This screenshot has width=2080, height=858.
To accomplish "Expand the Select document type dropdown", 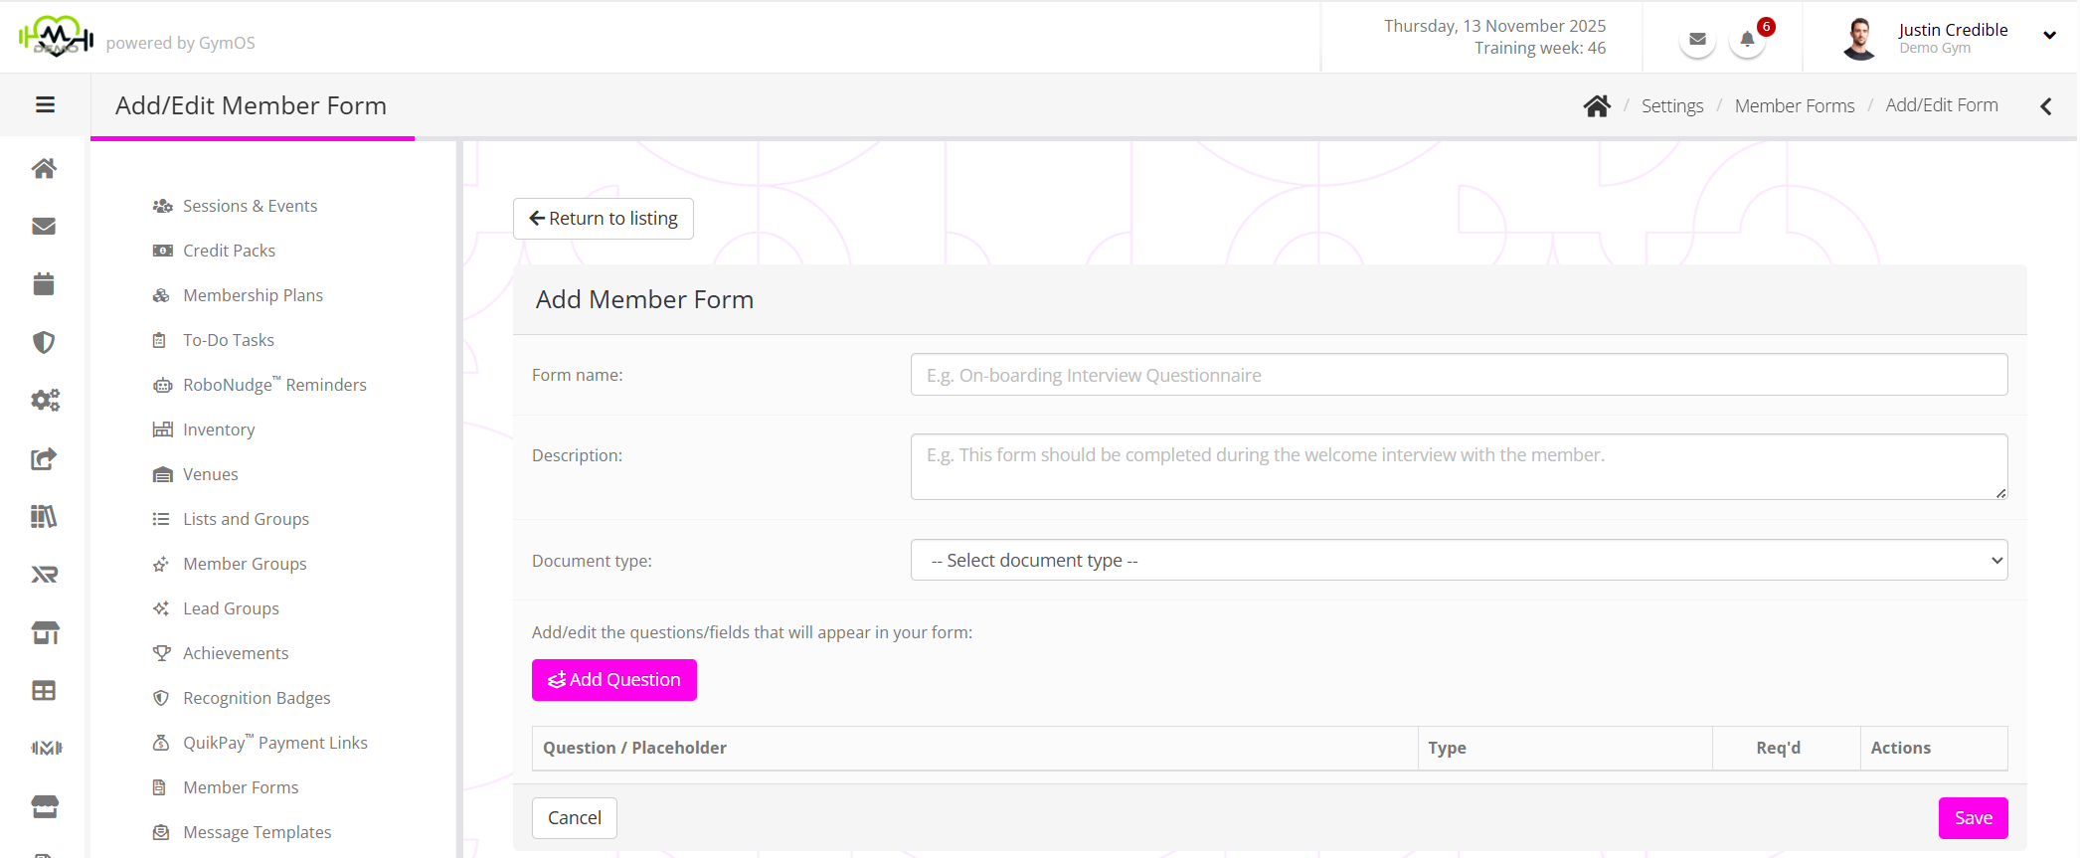I will point(1458,561).
